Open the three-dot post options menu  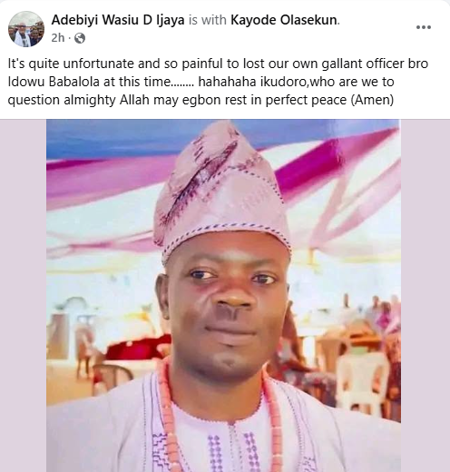[424, 27]
